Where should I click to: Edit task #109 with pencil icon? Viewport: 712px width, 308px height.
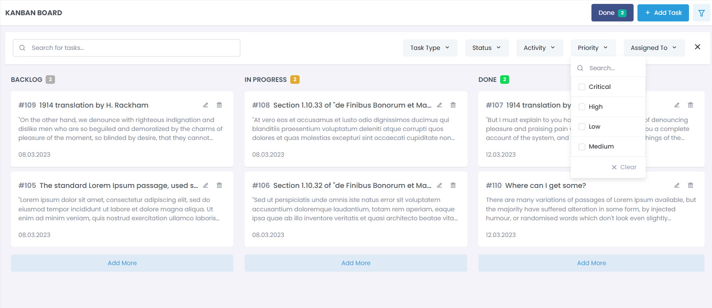tap(206, 105)
